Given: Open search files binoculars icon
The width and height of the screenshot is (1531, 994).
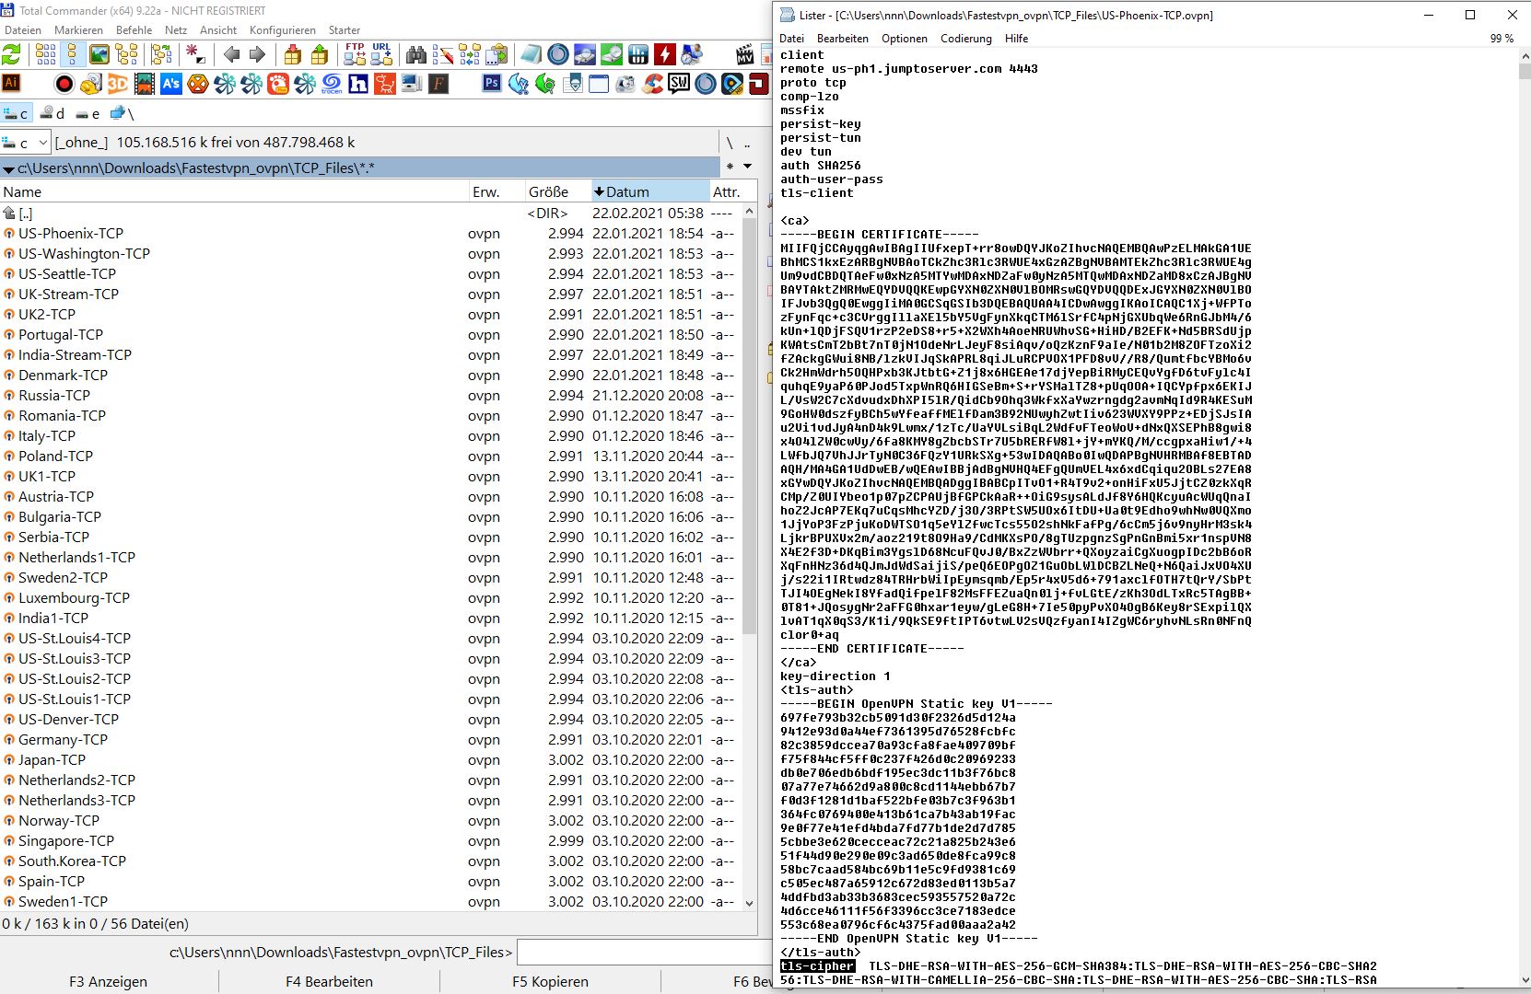Looking at the screenshot, I should (x=416, y=55).
